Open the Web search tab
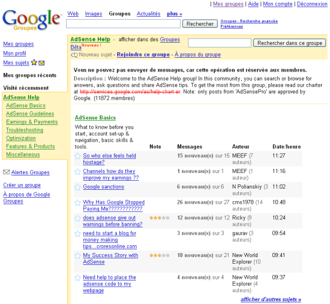Viewport: 330px width, 304px height. pos(73,14)
